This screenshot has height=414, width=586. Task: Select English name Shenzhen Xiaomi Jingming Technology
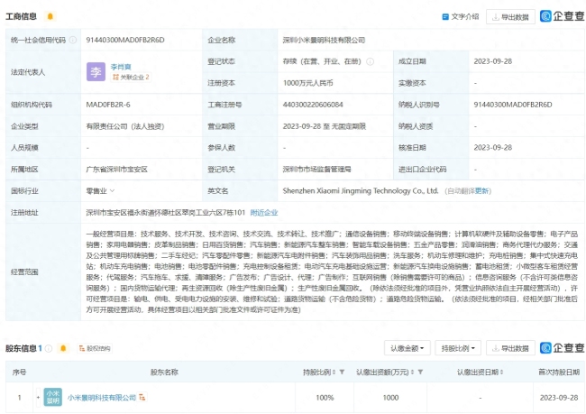click(361, 190)
